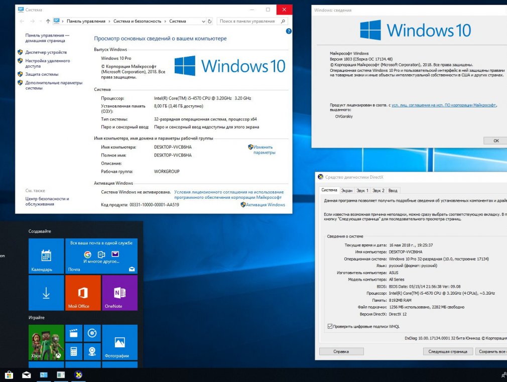Open the Calendar tile in Start menu
The width and height of the screenshot is (507, 382).
point(46,256)
